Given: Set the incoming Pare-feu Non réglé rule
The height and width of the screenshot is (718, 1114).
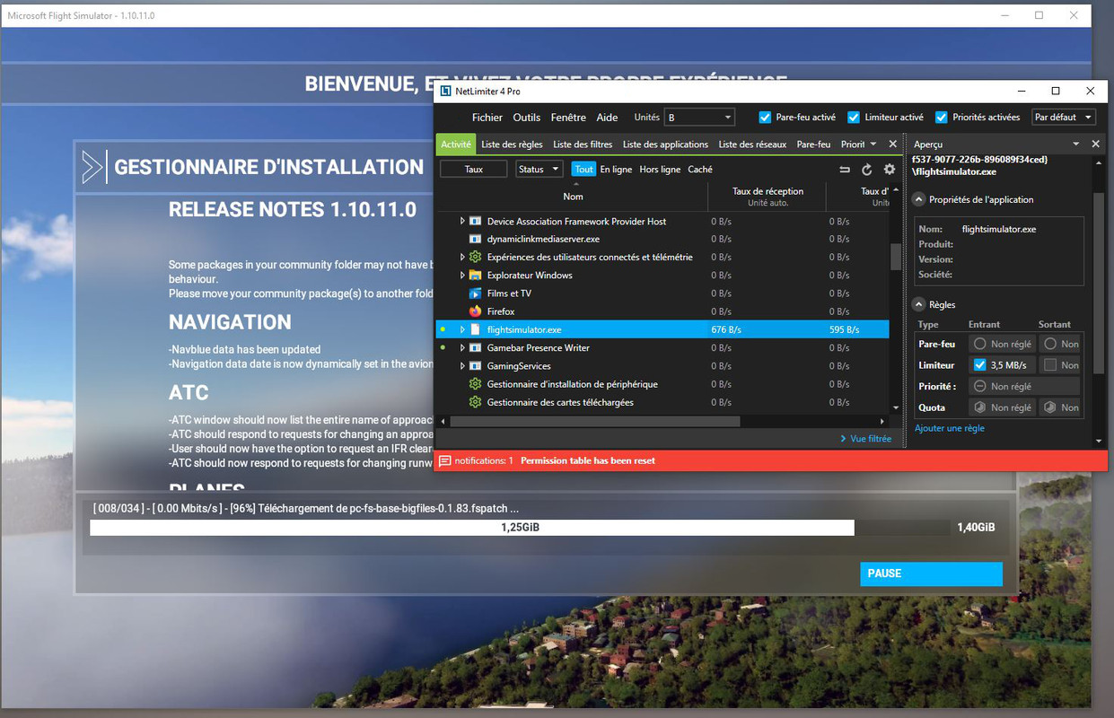Looking at the screenshot, I should click(1002, 344).
